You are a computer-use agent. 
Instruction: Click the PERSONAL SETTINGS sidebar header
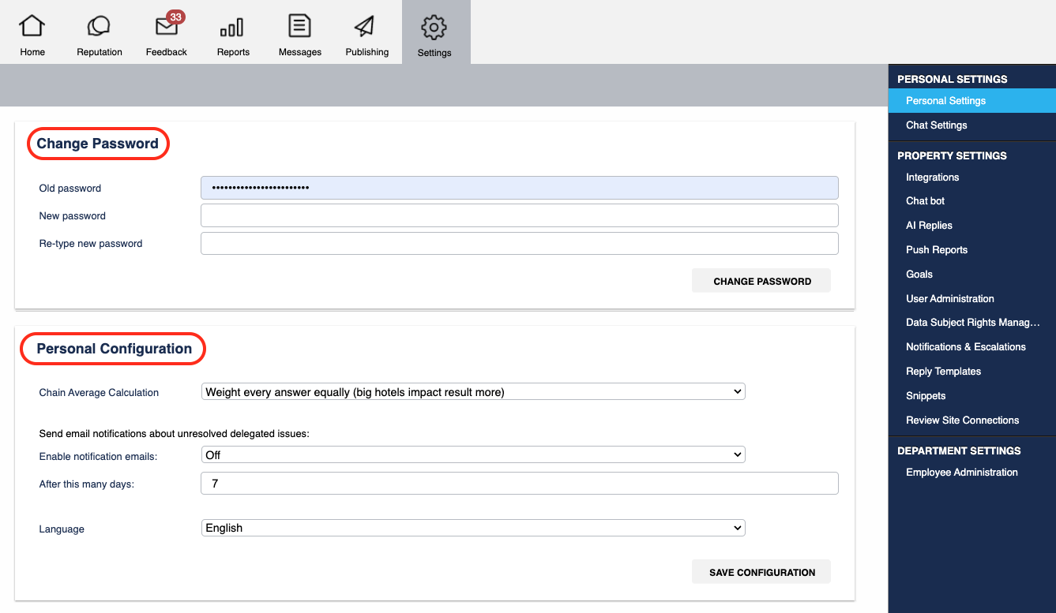tap(952, 80)
